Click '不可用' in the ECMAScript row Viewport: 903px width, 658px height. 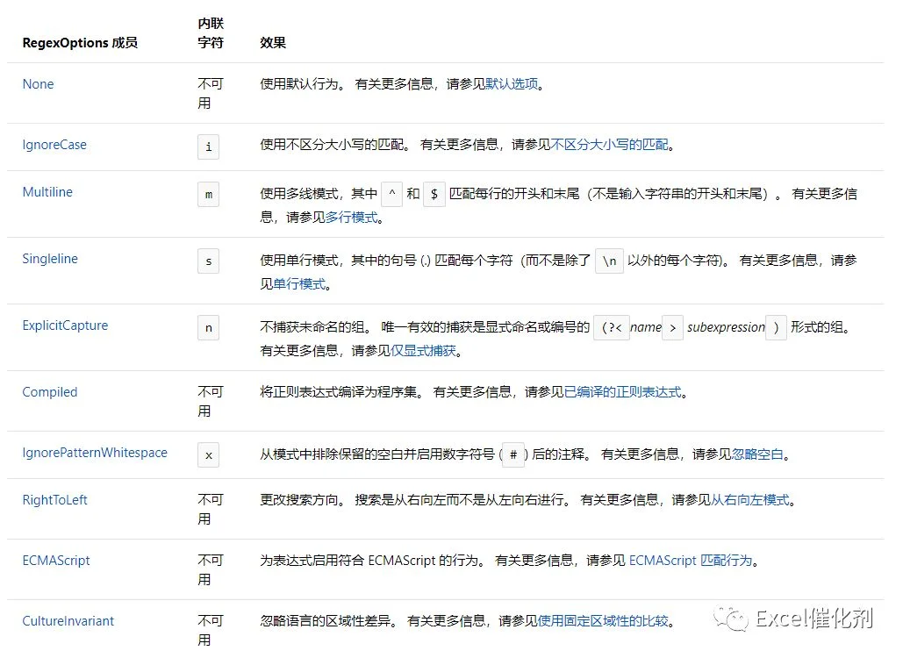coord(211,569)
